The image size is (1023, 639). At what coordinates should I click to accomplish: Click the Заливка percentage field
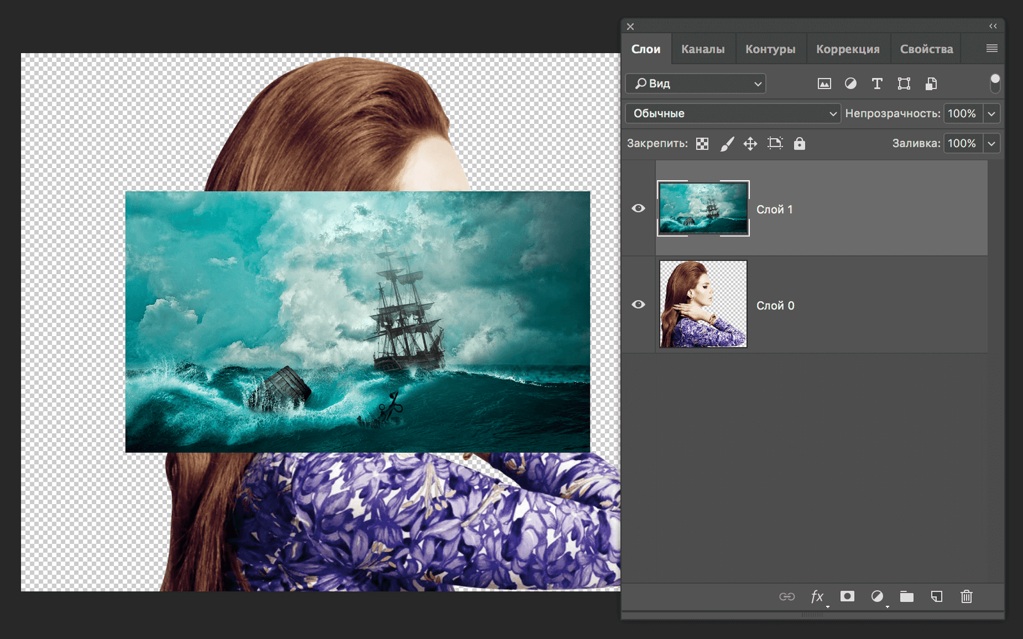tap(962, 144)
